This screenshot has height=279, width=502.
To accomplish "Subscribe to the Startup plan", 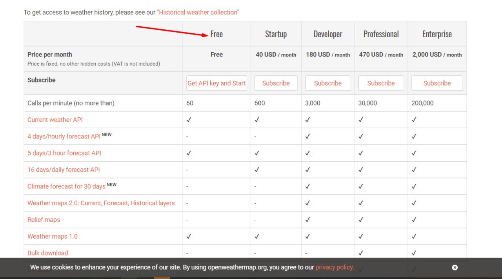I will [x=276, y=83].
